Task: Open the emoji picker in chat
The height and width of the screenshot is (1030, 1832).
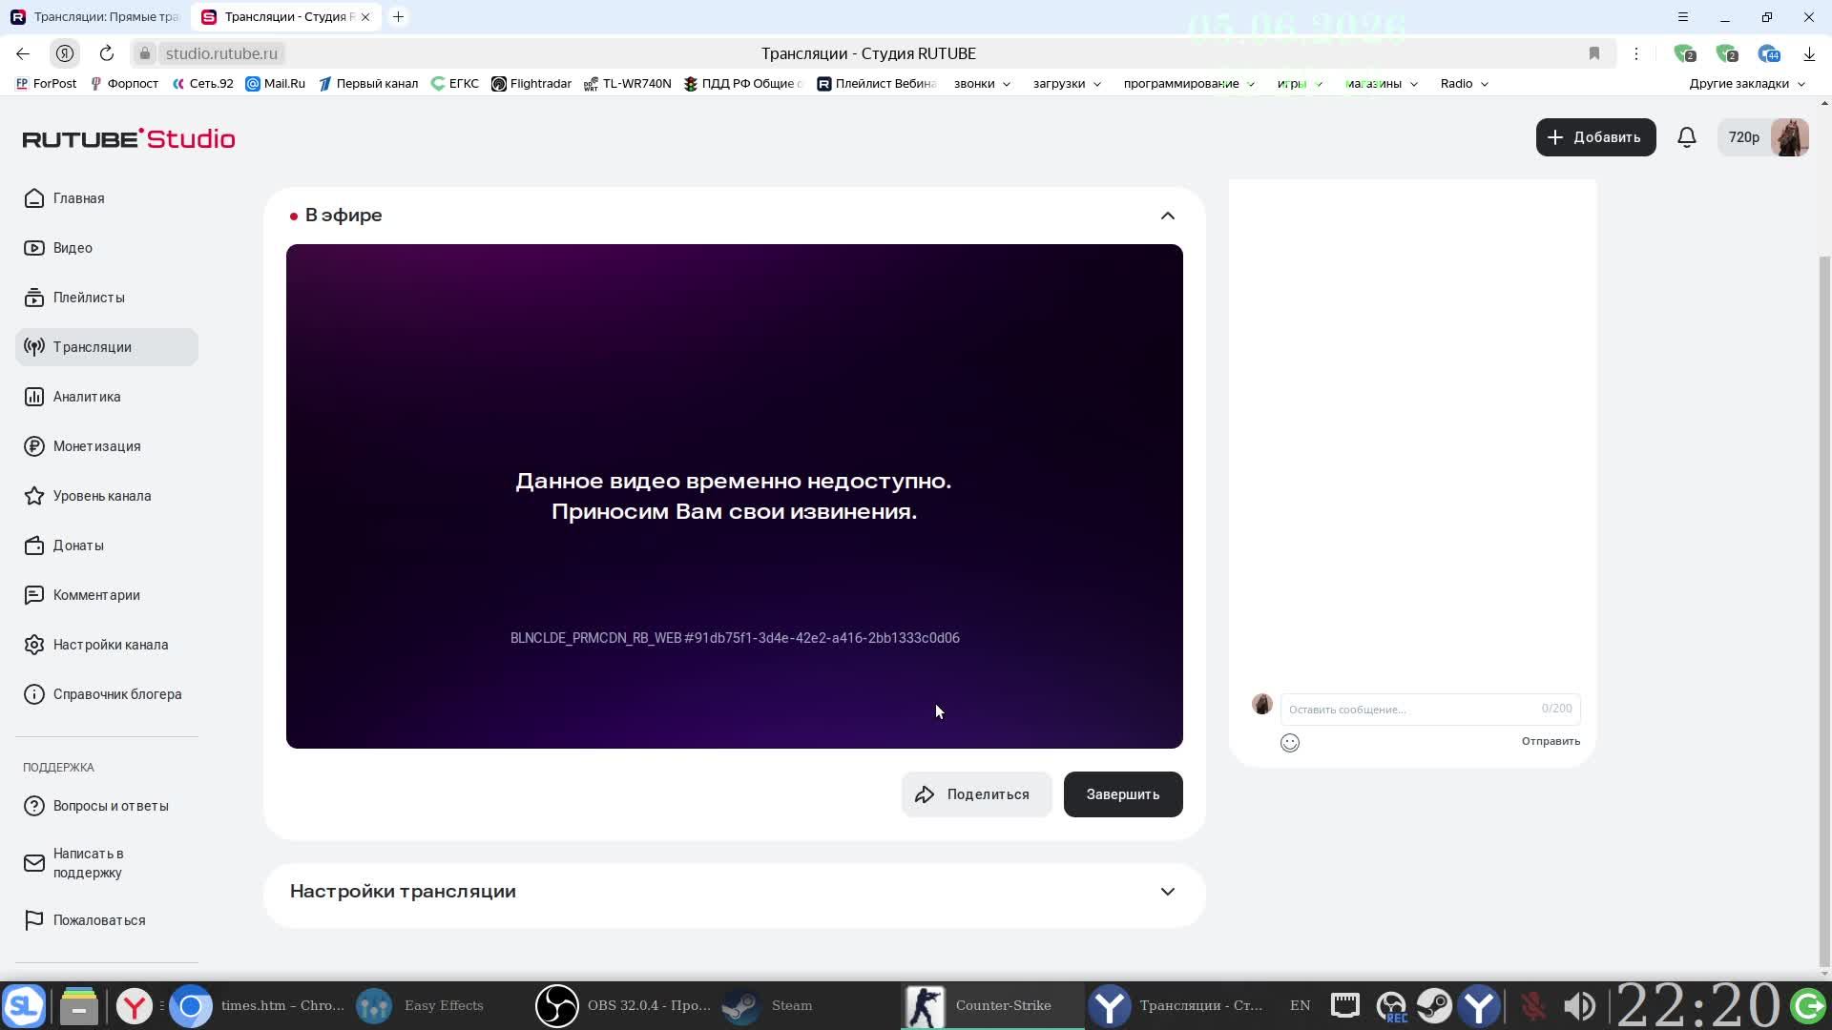Action: click(1290, 743)
